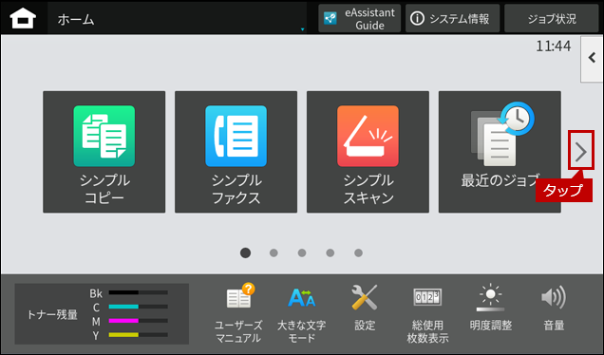Tap the yellow (Y) toner level bar
Viewport: 604px width, 355px height.
coord(139,335)
